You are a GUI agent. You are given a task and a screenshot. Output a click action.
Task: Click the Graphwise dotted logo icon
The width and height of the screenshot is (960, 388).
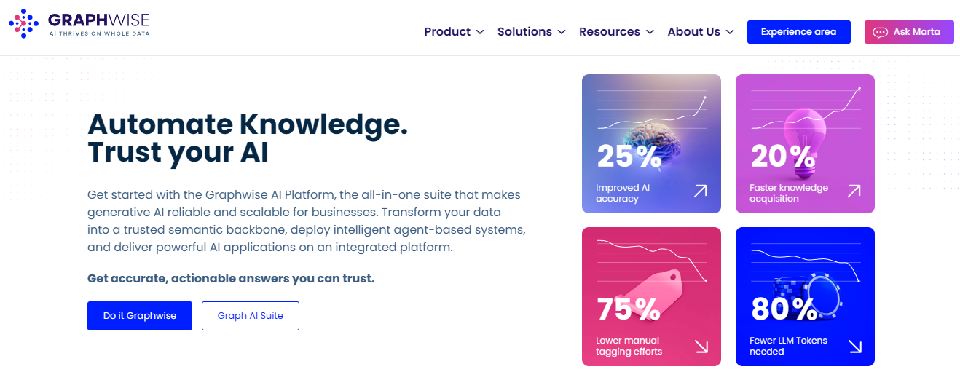click(x=23, y=23)
